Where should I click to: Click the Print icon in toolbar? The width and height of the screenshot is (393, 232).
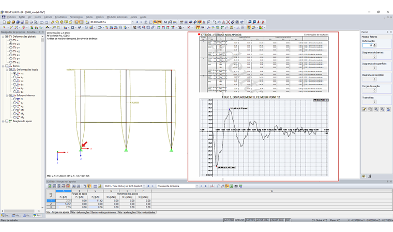[x=32, y=22]
